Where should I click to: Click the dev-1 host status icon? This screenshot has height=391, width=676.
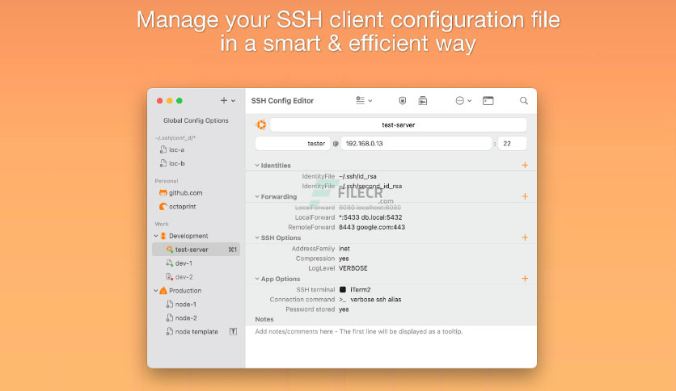point(170,263)
